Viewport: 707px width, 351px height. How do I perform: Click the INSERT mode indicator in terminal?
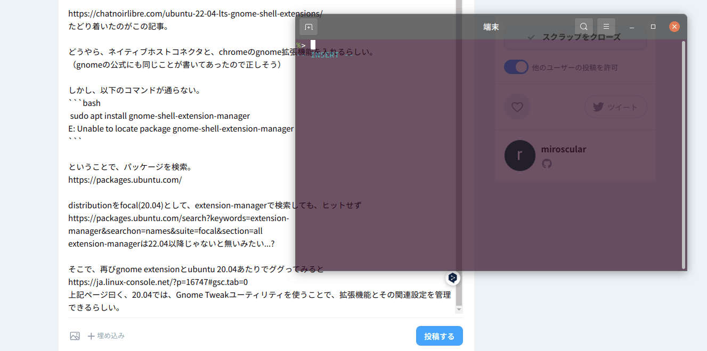(x=325, y=55)
